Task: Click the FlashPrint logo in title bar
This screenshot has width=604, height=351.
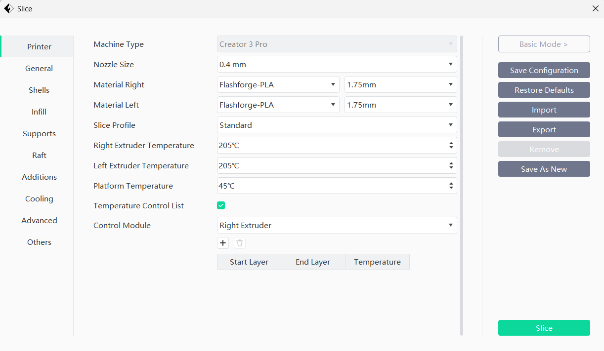Action: (x=8, y=8)
